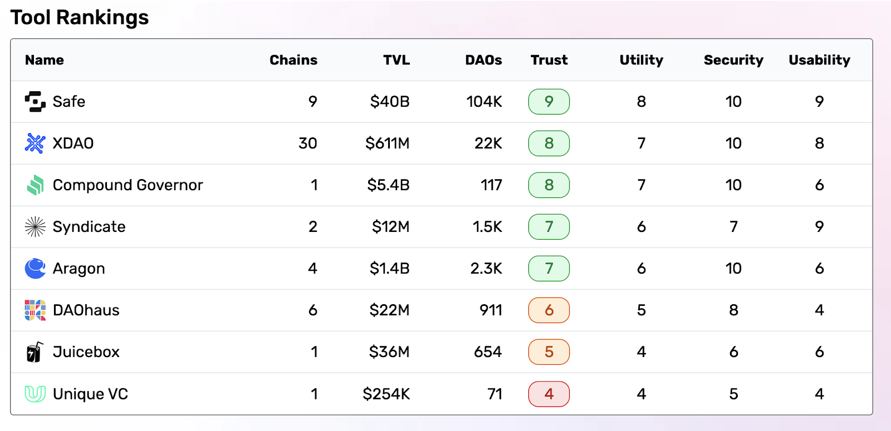891x431 pixels.
Task: Click the Aragon TVL value $1.4B
Action: [389, 269]
